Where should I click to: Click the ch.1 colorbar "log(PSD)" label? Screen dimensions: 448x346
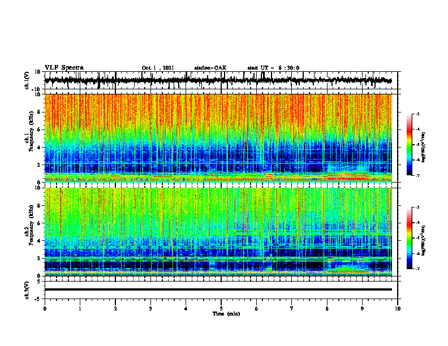point(424,148)
